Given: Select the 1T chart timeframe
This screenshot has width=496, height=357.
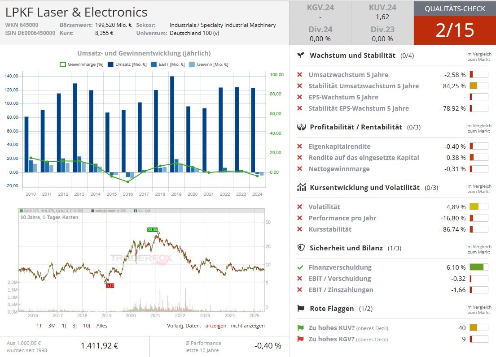Looking at the screenshot, I should pyautogui.click(x=39, y=326).
